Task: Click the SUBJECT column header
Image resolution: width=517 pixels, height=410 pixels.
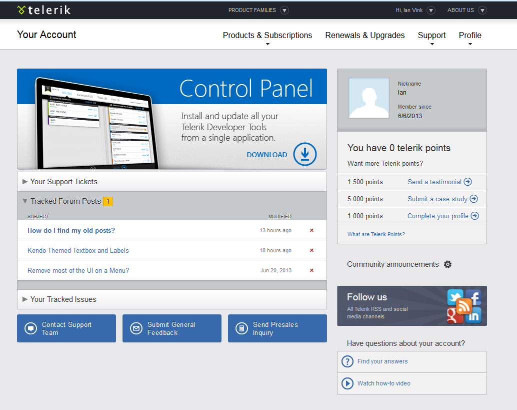Action: [38, 217]
